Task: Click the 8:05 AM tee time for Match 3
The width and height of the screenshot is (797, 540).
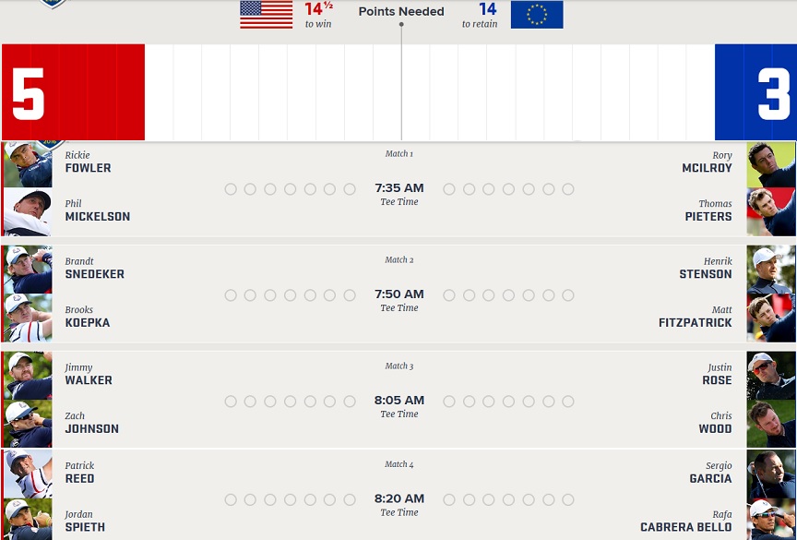Action: [x=399, y=401]
